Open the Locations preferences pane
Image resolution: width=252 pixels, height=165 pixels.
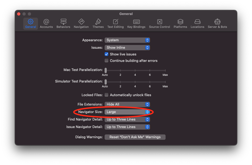pyautogui.click(x=197, y=24)
